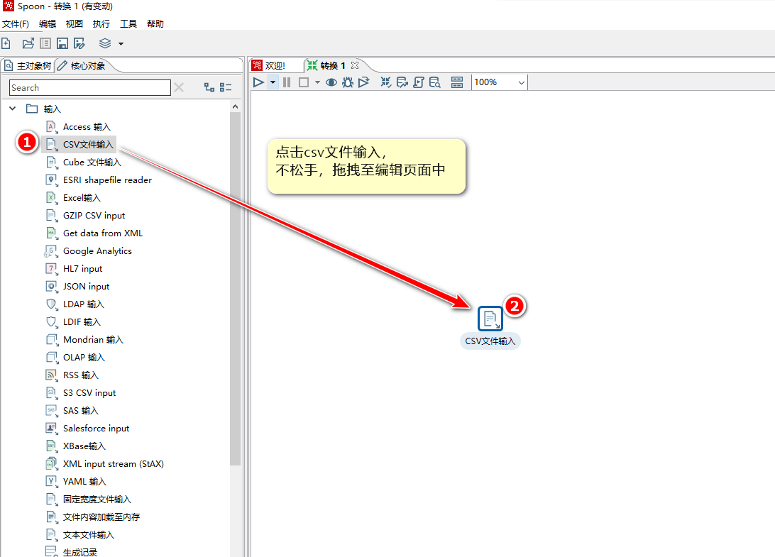Click the Save toolbar icon
Screen dimensions: 775x557
click(x=62, y=43)
